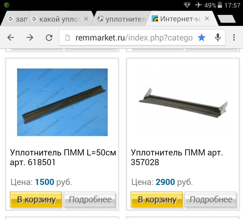This screenshot has width=243, height=219.
Task: Open a new tab with the blank tab button
Action: pos(227,19)
